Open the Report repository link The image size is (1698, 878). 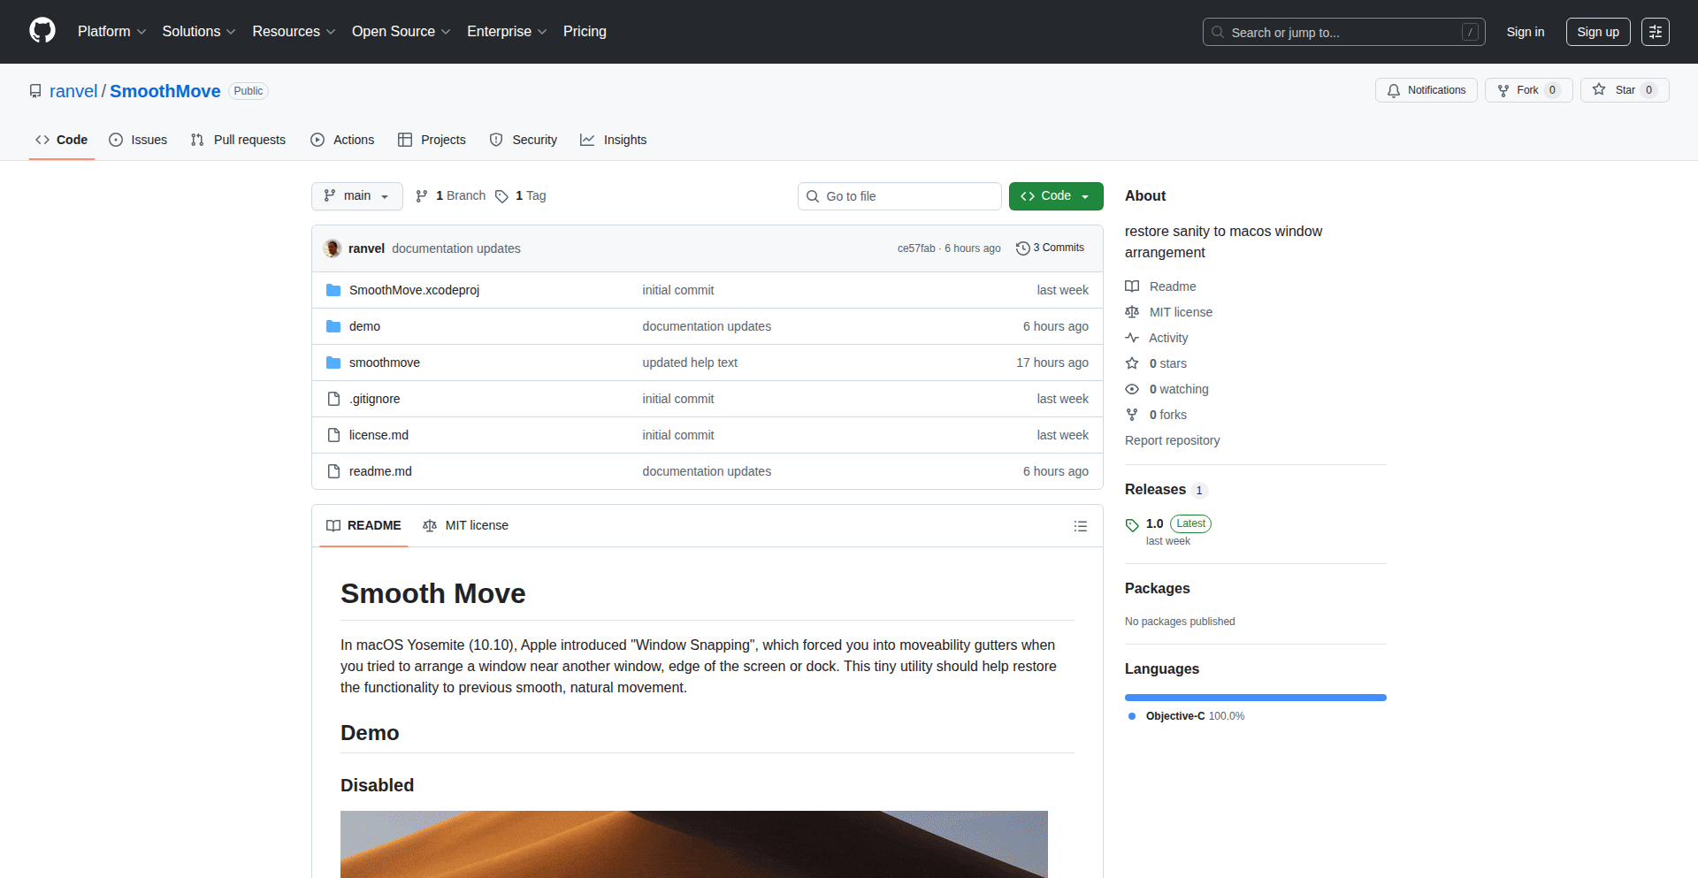[1172, 440]
